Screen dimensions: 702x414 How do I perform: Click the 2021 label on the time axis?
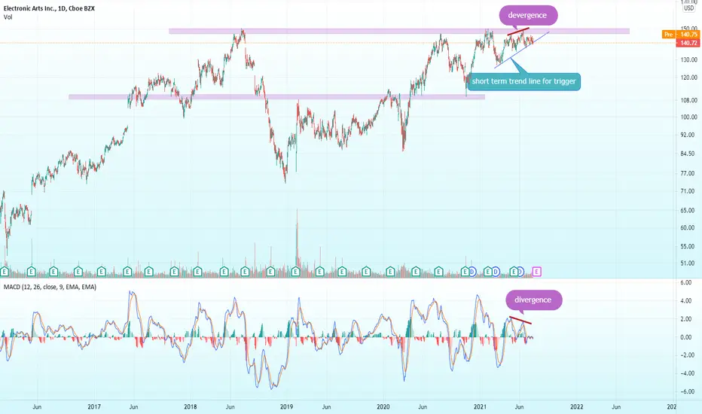(480, 406)
